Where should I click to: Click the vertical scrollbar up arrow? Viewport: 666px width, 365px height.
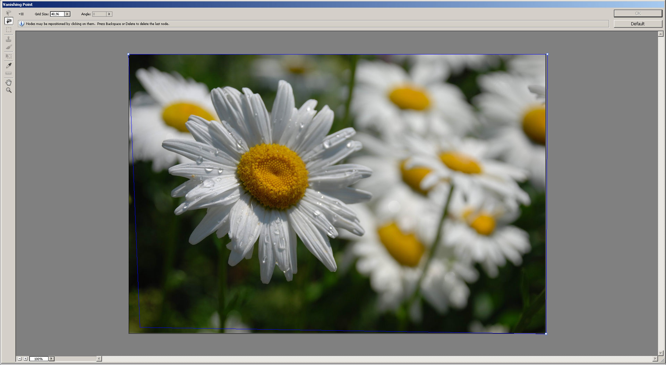pyautogui.click(x=660, y=34)
